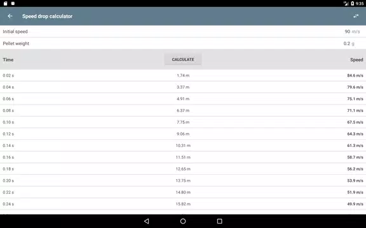The image size is (366, 228).
Task: Select the 0.08 s time cell
Action: [8, 110]
